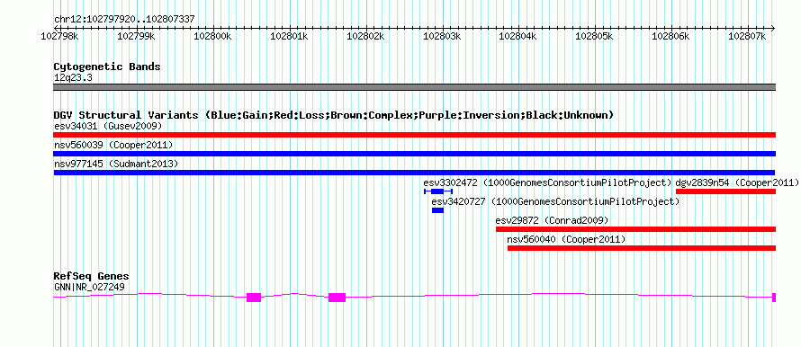Click the dgv2839n54 (Cooper2011) label
Viewport: 801px width, 347px height.
point(736,182)
